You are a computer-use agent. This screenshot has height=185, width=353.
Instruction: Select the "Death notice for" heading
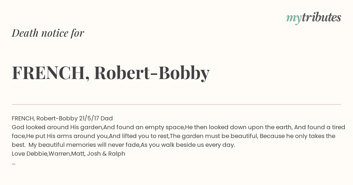pos(48,33)
